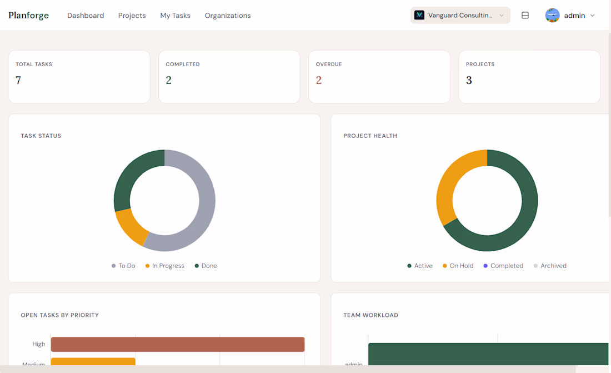Toggle Done legend entry

[x=206, y=266]
